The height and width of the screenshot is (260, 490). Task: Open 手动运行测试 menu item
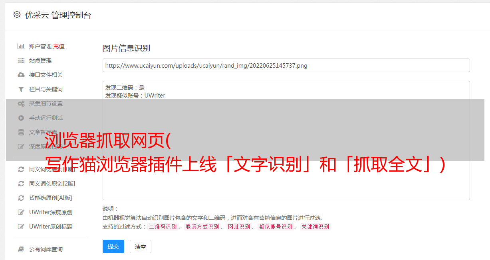click(x=46, y=118)
